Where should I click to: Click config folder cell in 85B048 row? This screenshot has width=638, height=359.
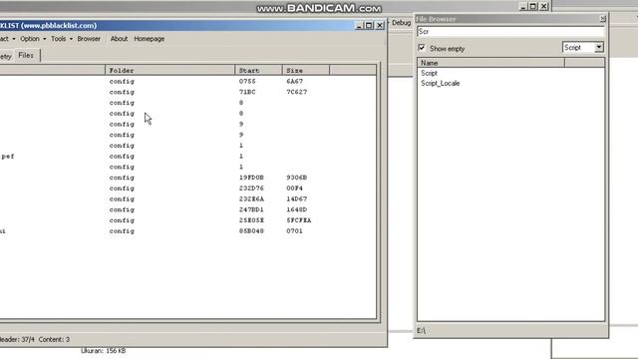pyautogui.click(x=122, y=231)
